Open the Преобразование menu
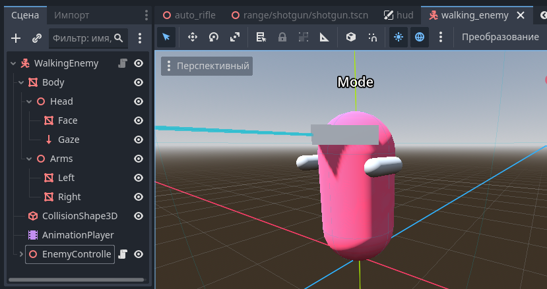 click(x=499, y=38)
